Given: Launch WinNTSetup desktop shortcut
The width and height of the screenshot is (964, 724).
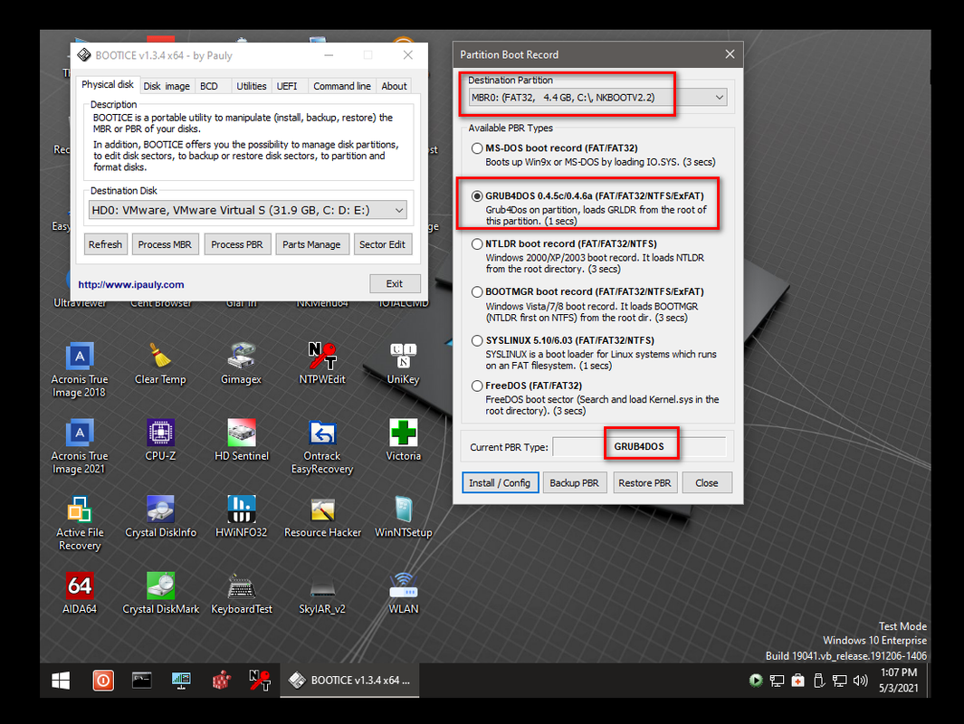Looking at the screenshot, I should click(x=404, y=517).
